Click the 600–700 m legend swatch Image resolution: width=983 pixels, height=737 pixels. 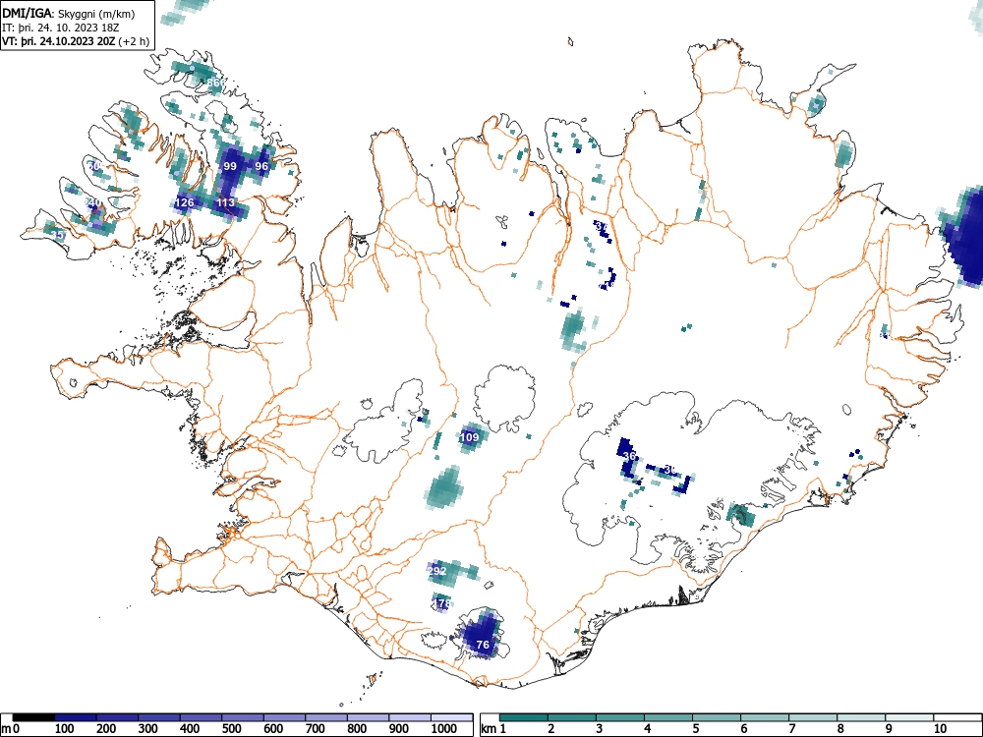coord(285,717)
